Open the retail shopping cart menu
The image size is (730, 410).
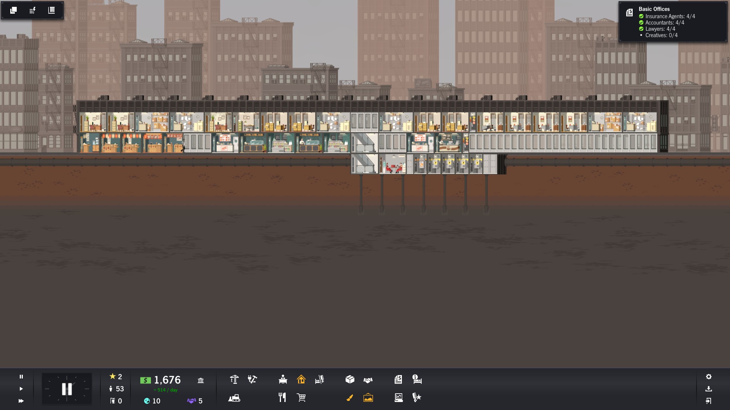tap(301, 397)
